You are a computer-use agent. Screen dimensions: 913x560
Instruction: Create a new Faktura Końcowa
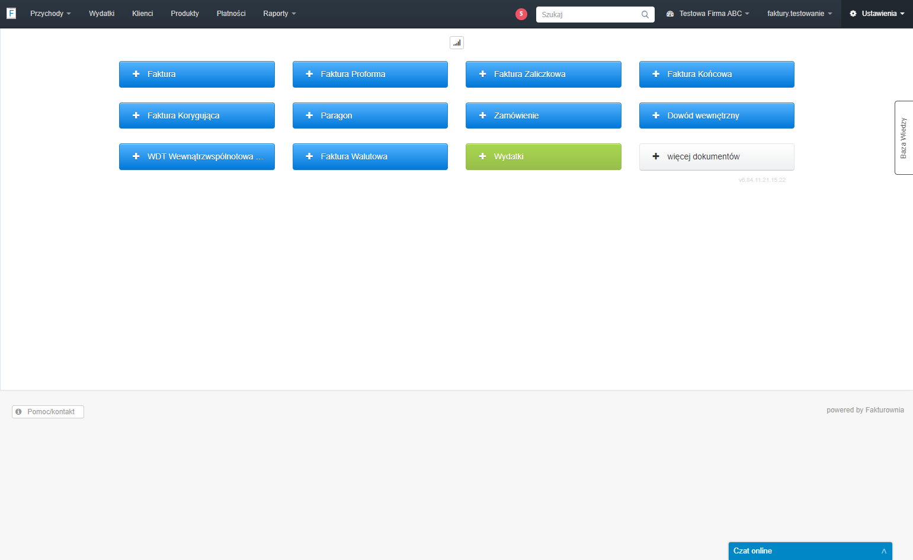717,74
